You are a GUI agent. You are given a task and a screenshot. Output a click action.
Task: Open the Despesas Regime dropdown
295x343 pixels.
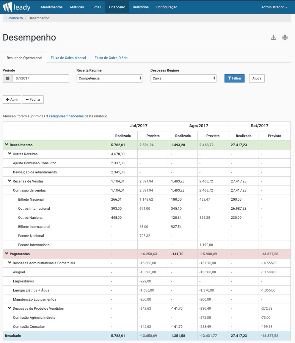point(184,78)
